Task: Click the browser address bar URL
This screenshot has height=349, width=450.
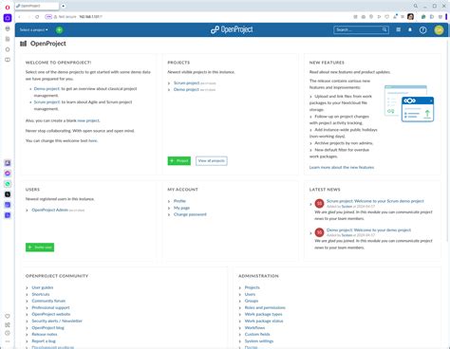Action: [x=90, y=17]
